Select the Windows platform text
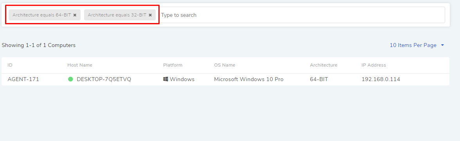This screenshot has width=460, height=141. point(182,79)
